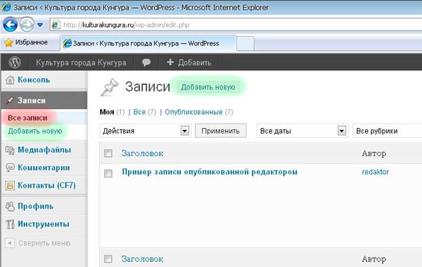Click the Комментарии speech bubble icon
422x267 pixels.
coord(10,167)
